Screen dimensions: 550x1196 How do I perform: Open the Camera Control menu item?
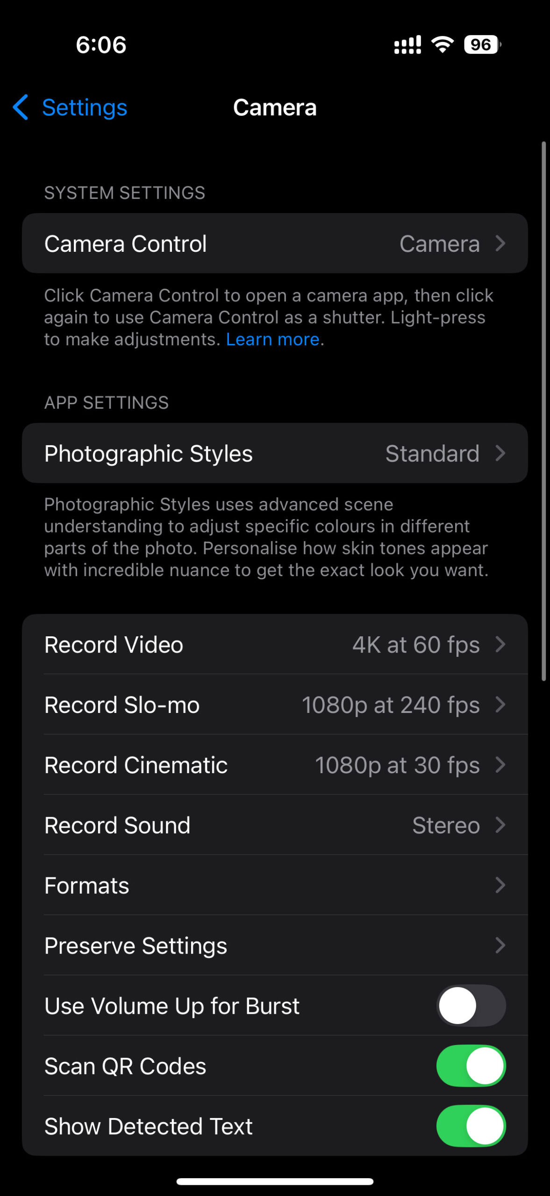pos(275,243)
